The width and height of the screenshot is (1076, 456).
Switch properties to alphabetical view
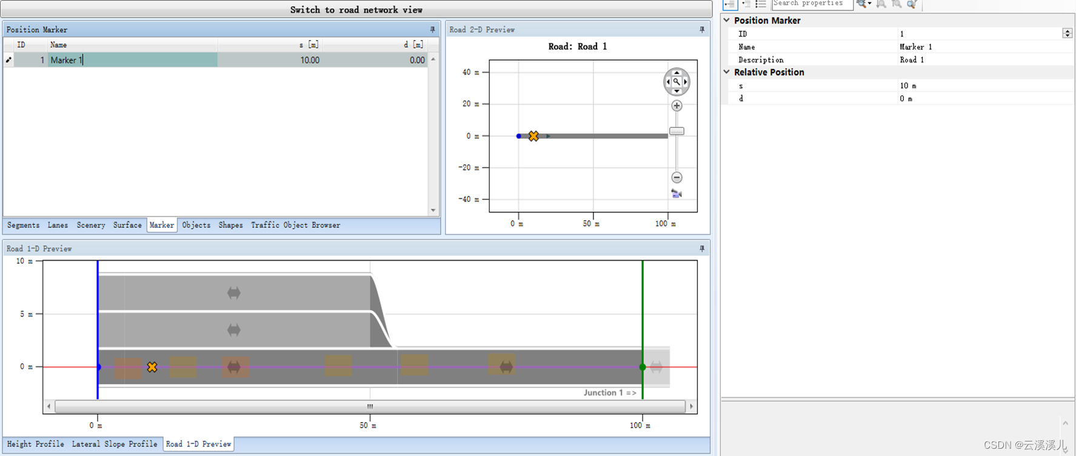click(x=746, y=4)
